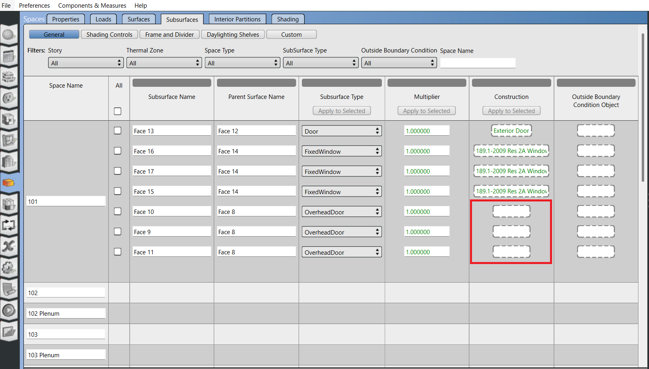Open the Loads outlet icon in sidebar
The height and width of the screenshot is (369, 649).
coord(8,98)
